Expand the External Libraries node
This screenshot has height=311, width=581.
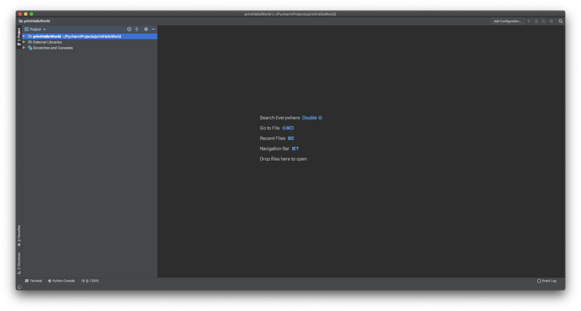pyautogui.click(x=24, y=42)
